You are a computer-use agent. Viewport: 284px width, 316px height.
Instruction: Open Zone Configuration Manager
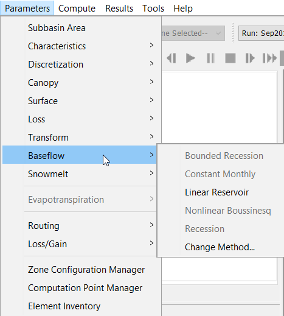click(81, 270)
